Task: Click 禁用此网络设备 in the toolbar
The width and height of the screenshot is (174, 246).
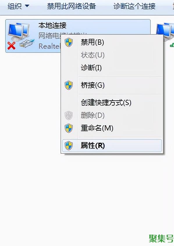Action: (71, 6)
